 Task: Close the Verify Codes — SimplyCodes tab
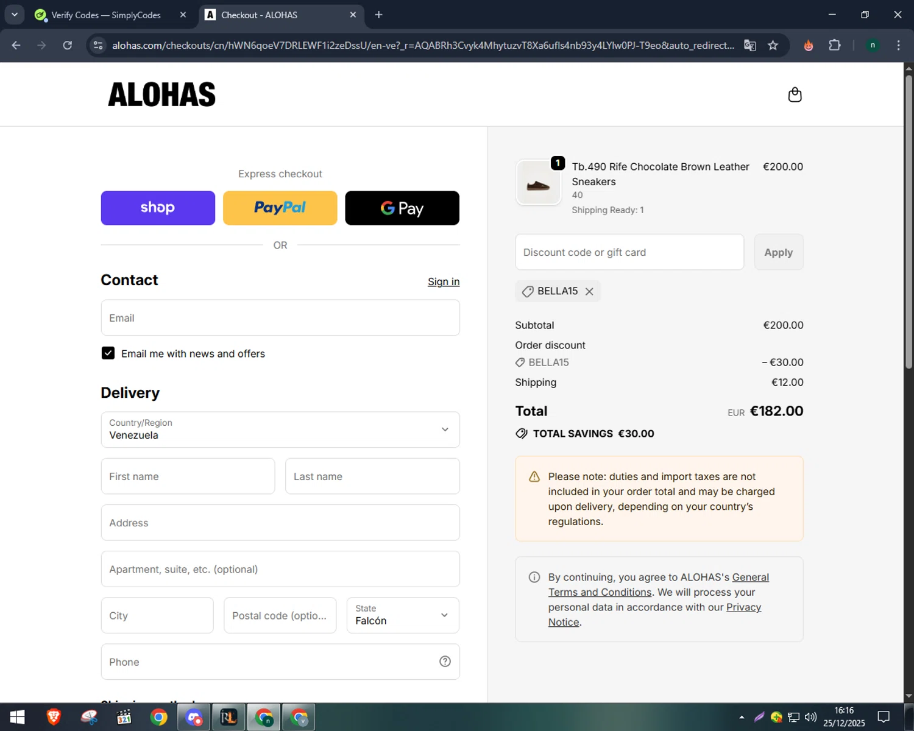click(x=183, y=15)
